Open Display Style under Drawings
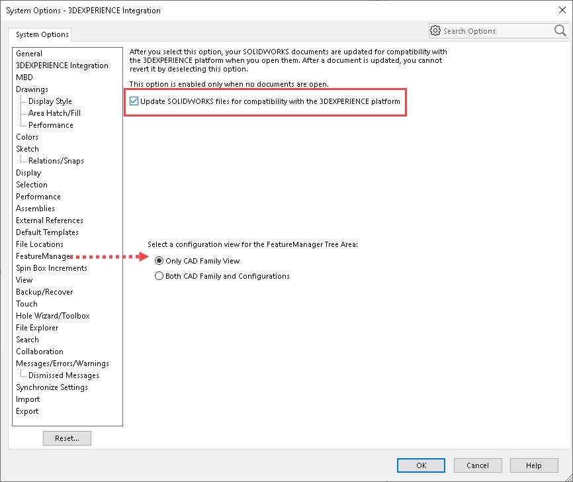Image resolution: width=573 pixels, height=482 pixels. click(50, 101)
